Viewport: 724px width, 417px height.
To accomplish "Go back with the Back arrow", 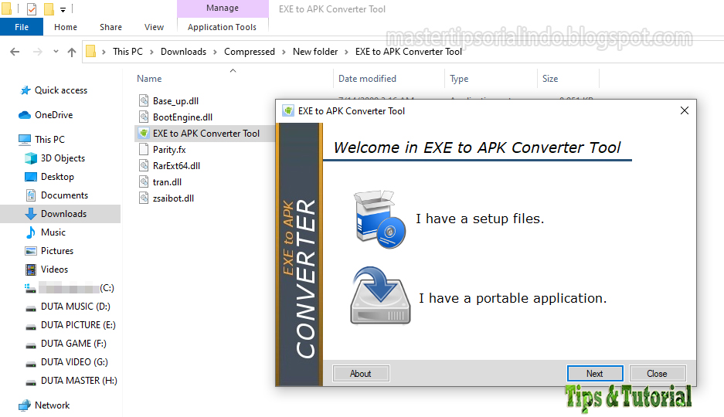I will tap(15, 52).
